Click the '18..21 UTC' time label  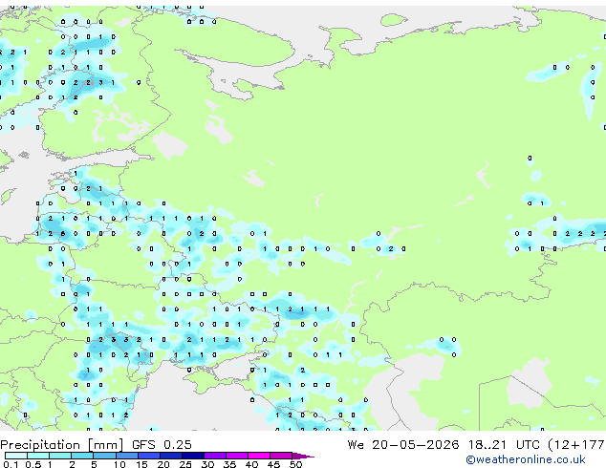pyautogui.click(x=503, y=445)
